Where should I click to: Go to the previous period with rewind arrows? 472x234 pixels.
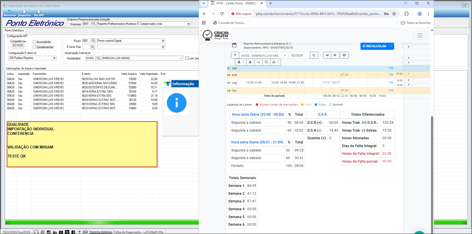[327, 55]
